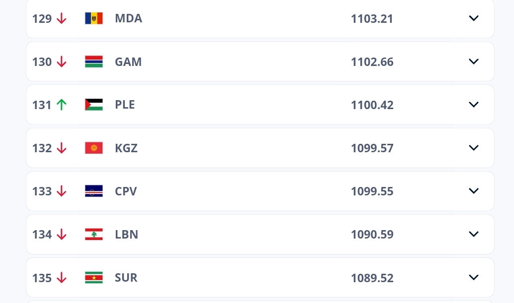Open the LBN team link
The width and height of the screenshot is (514, 303).
[126, 234]
